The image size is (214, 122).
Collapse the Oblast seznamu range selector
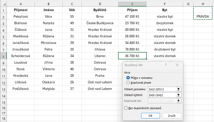click(178, 89)
